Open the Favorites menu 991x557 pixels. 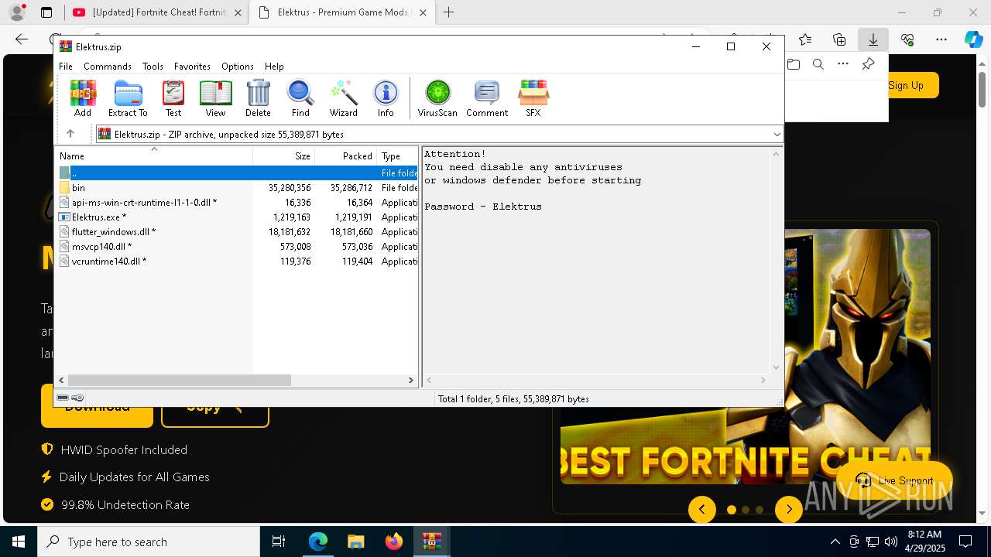tap(192, 67)
